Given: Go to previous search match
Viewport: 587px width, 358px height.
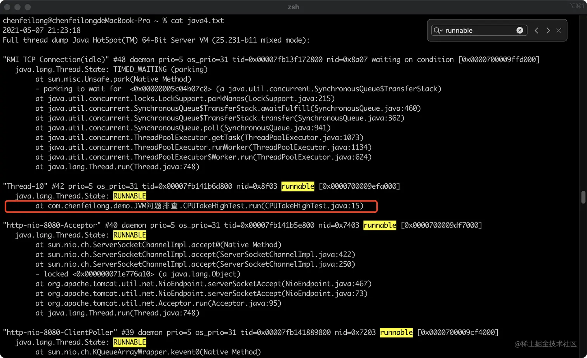Looking at the screenshot, I should pos(537,30).
